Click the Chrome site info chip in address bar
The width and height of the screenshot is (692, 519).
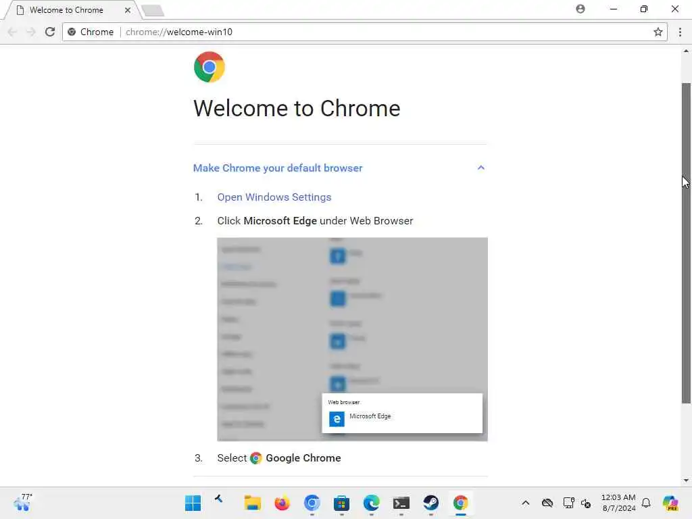pyautogui.click(x=91, y=32)
